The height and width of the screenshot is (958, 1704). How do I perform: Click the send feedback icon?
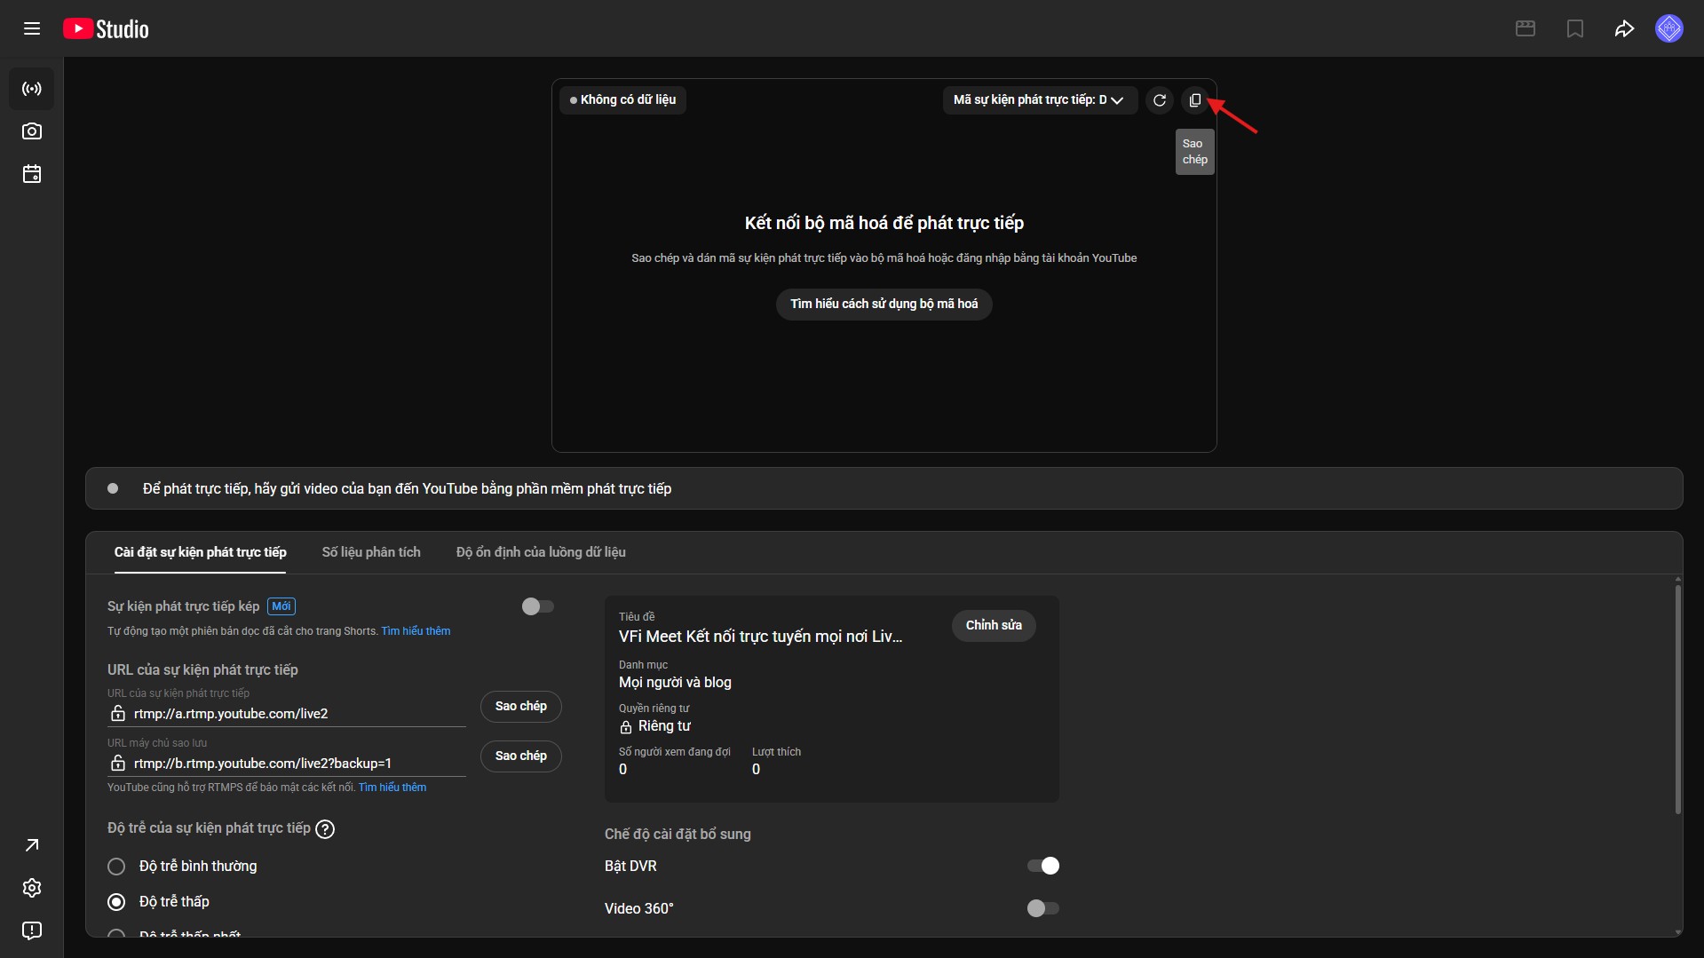(32, 930)
